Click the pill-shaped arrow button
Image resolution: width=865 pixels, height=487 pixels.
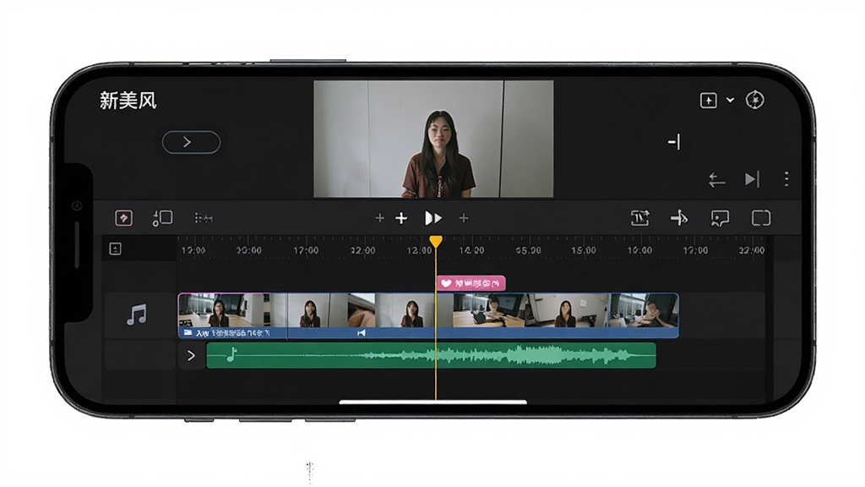click(191, 142)
